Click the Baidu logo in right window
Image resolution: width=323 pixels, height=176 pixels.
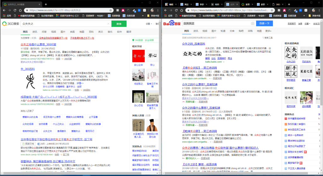pos(172,23)
